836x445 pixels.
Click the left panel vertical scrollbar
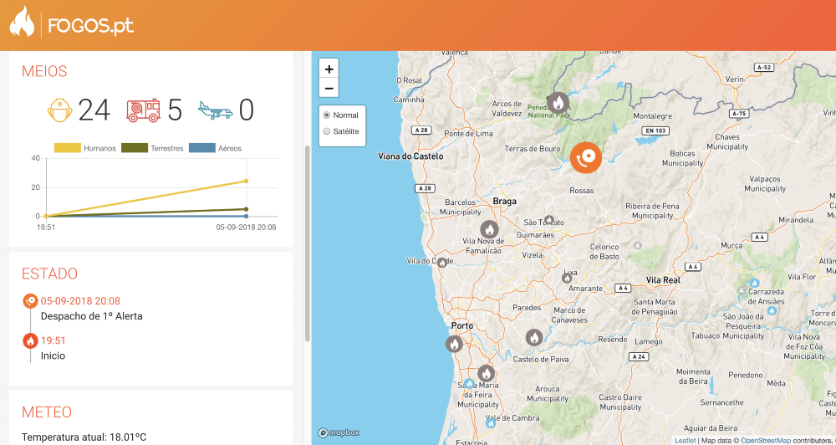pos(307,243)
